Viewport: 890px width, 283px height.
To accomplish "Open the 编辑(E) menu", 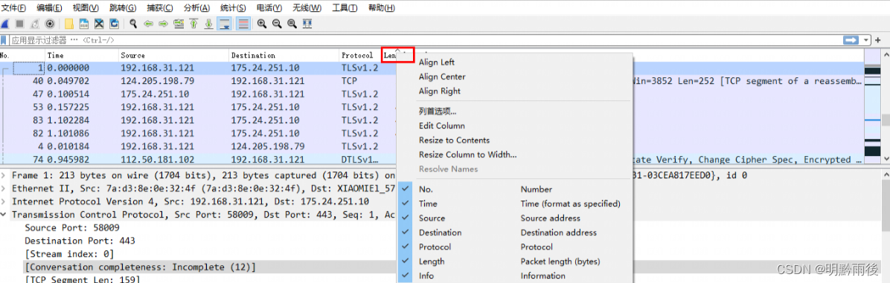I will [x=49, y=8].
